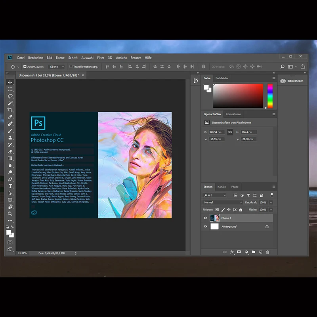
Task: Pick a color from the spectrum strip
Action: pos(271,95)
